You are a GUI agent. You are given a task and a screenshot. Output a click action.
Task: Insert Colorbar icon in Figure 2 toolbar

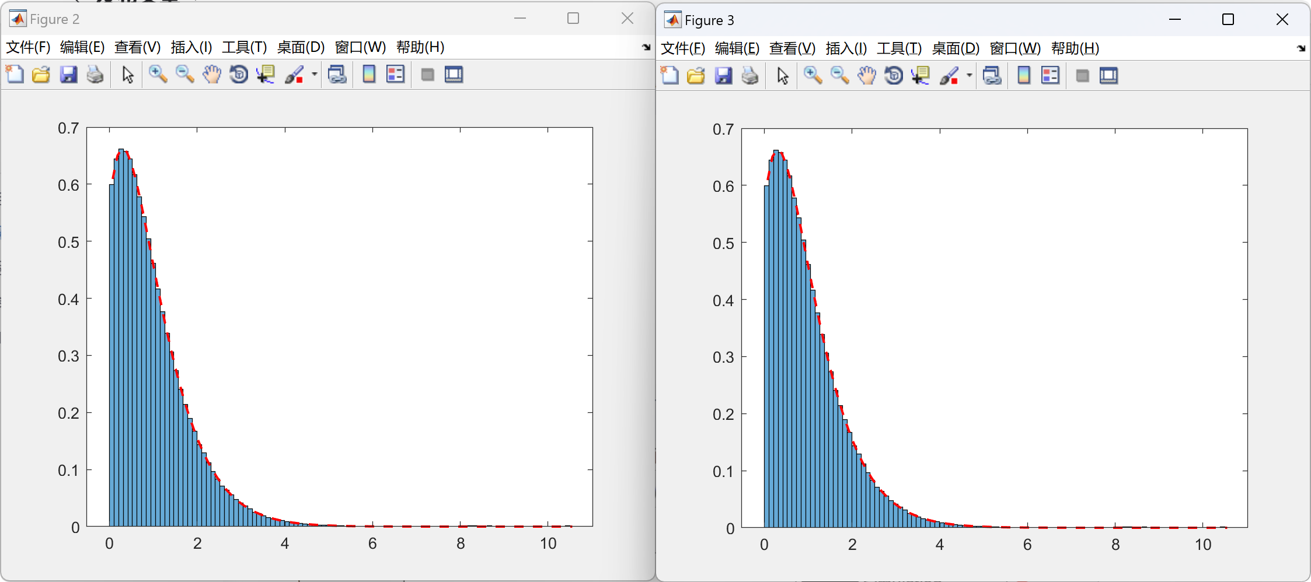(x=369, y=75)
